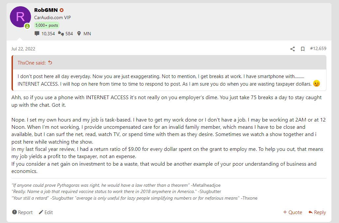Edit this post

tap(46, 212)
